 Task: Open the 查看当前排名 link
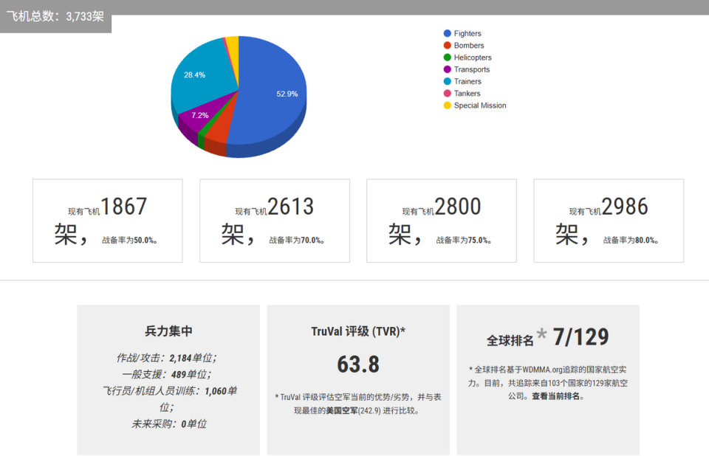[x=555, y=396]
